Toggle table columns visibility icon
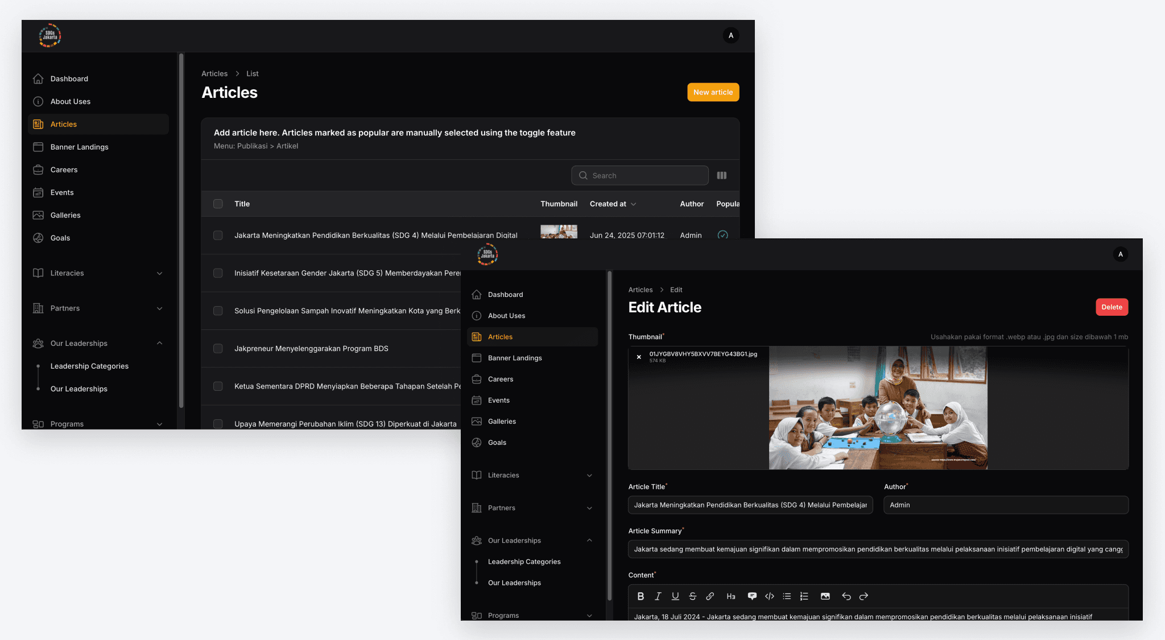The image size is (1165, 640). (722, 176)
